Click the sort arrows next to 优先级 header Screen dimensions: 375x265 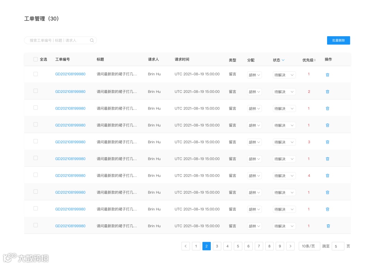(315, 59)
